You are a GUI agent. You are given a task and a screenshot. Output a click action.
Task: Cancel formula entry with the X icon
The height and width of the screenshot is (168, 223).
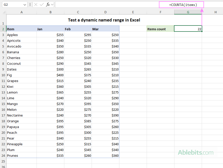point(36,4)
